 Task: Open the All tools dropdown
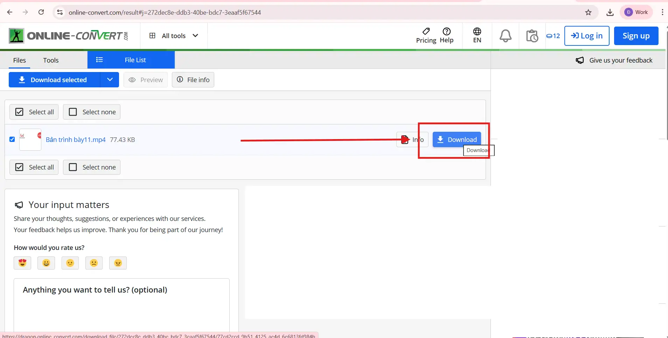coord(173,35)
